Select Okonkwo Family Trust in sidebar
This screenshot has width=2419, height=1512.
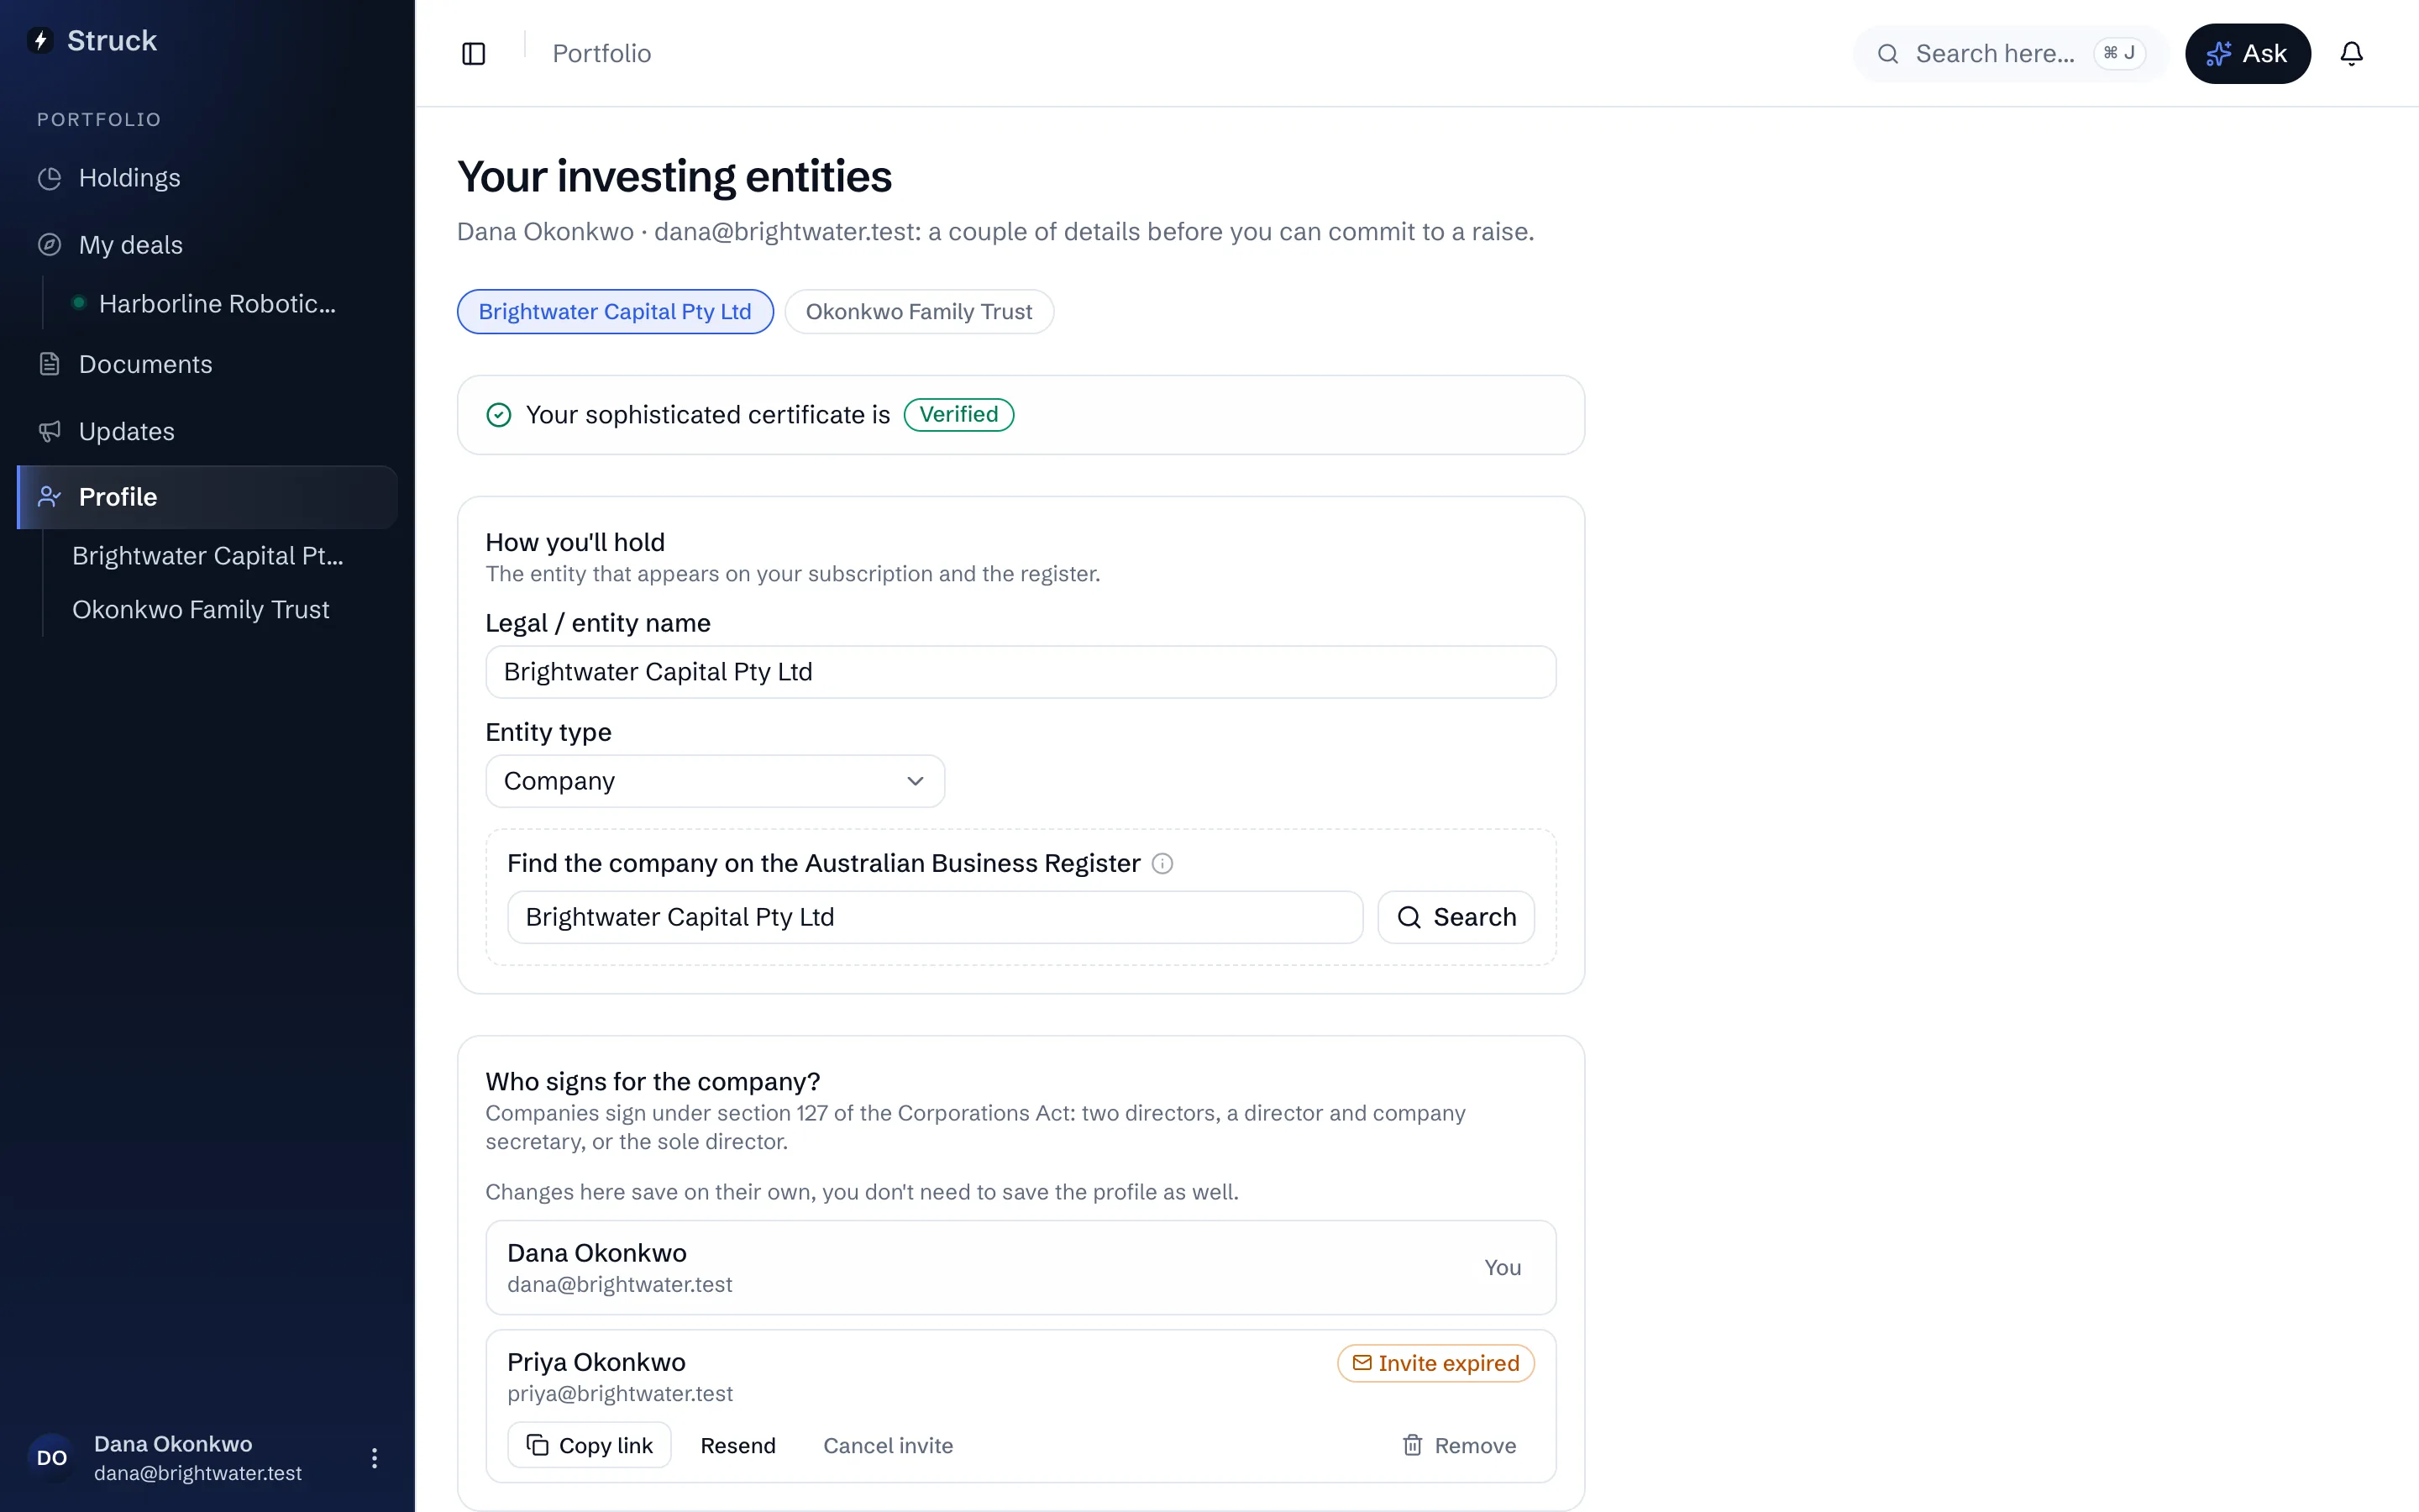click(201, 610)
